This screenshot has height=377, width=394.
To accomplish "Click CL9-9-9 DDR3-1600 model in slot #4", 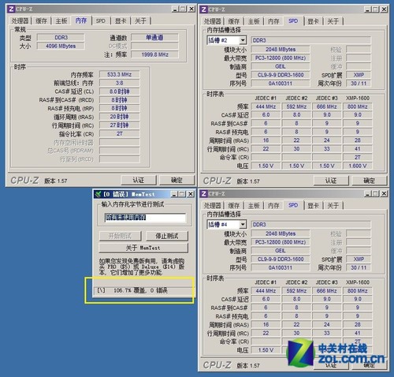I will coord(281,259).
